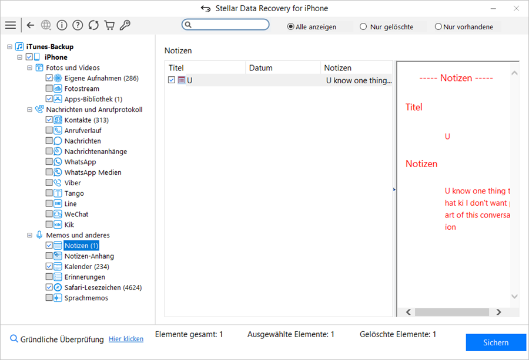Click the Safari-Lesezeichen compass icon
The height and width of the screenshot is (360, 529).
pyautogui.click(x=58, y=287)
